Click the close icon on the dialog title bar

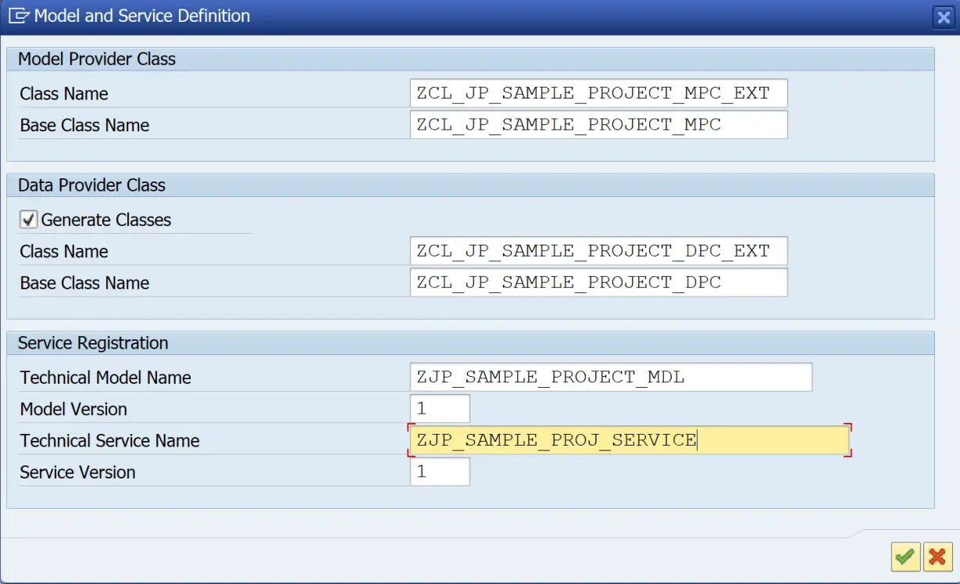pos(943,16)
